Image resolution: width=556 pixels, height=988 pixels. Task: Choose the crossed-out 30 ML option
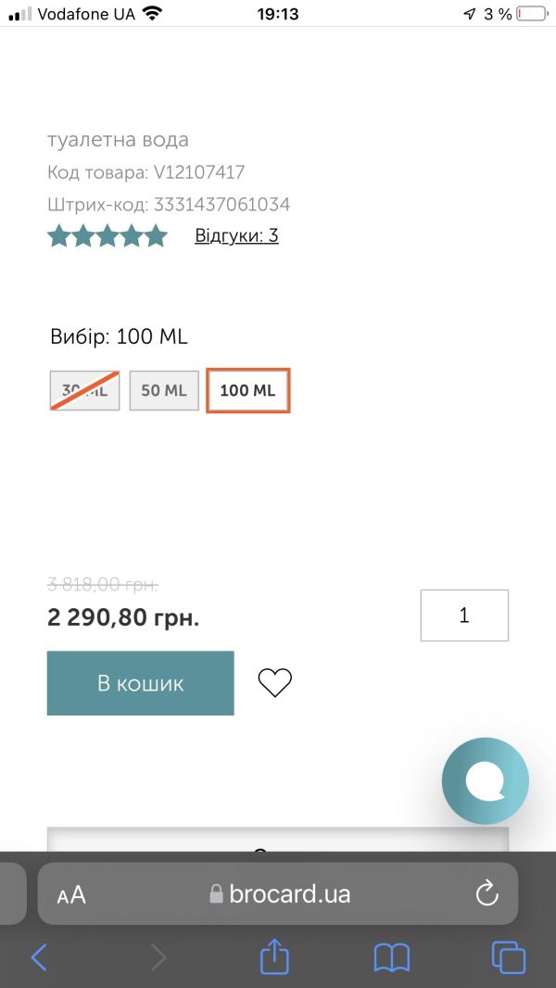click(x=84, y=390)
